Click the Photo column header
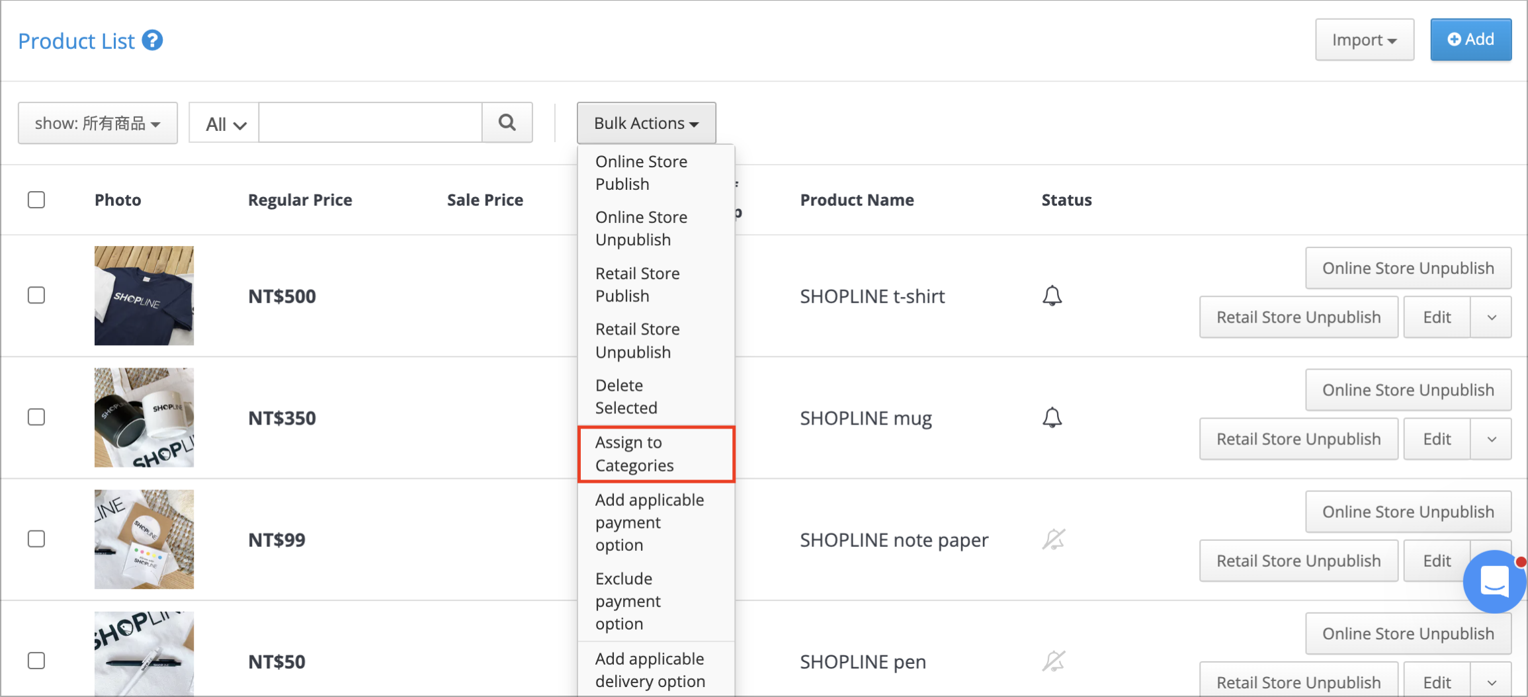The width and height of the screenshot is (1528, 697). pyautogui.click(x=118, y=200)
